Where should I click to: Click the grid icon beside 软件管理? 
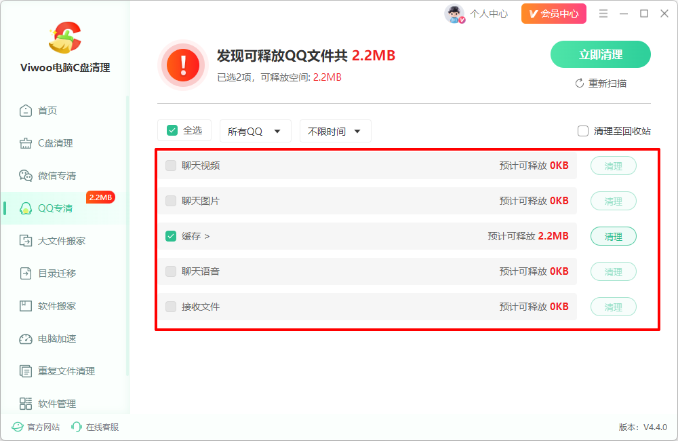pos(26,404)
